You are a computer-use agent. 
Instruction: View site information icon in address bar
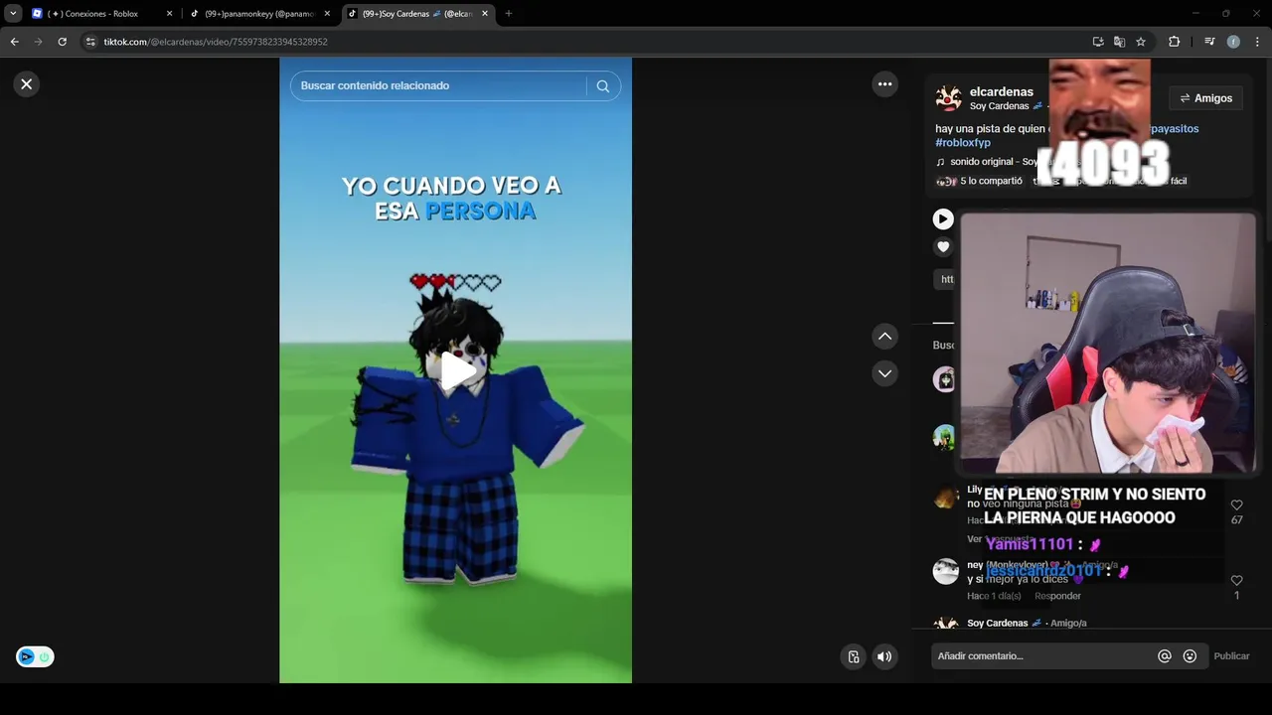90,42
